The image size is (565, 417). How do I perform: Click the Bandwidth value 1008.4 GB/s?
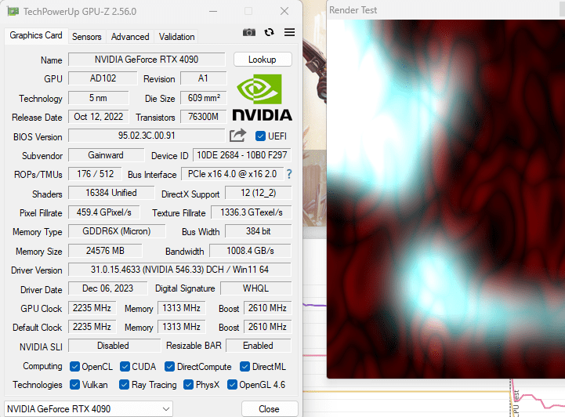(x=250, y=251)
